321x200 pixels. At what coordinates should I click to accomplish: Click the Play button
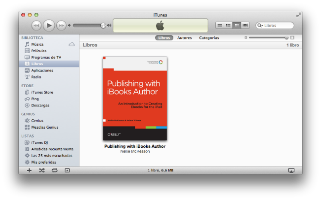pyautogui.click(x=48, y=25)
